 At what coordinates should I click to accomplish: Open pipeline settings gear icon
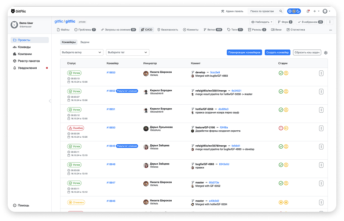pos(326,53)
